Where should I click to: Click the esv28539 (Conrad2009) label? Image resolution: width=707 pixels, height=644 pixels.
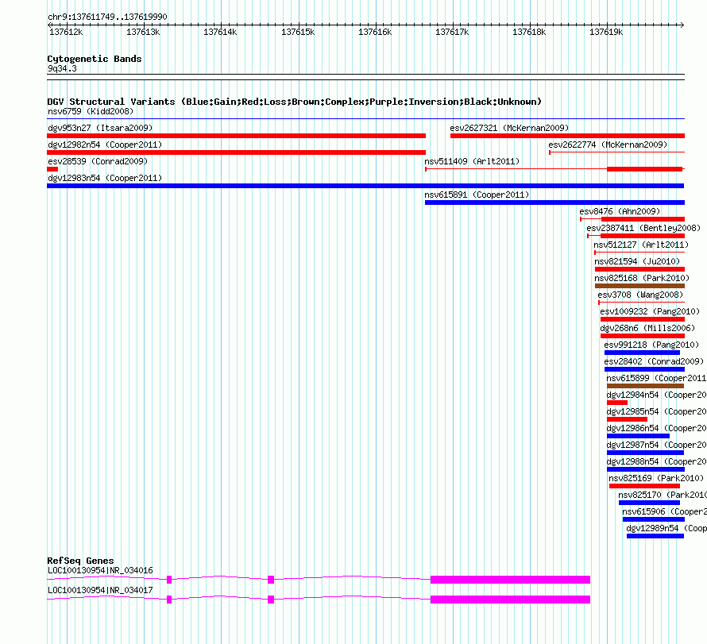tap(98, 161)
